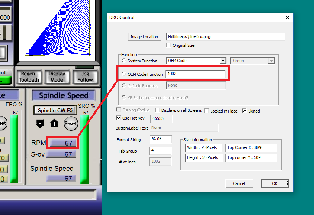Click the toolpath display preview

tap(57, 30)
